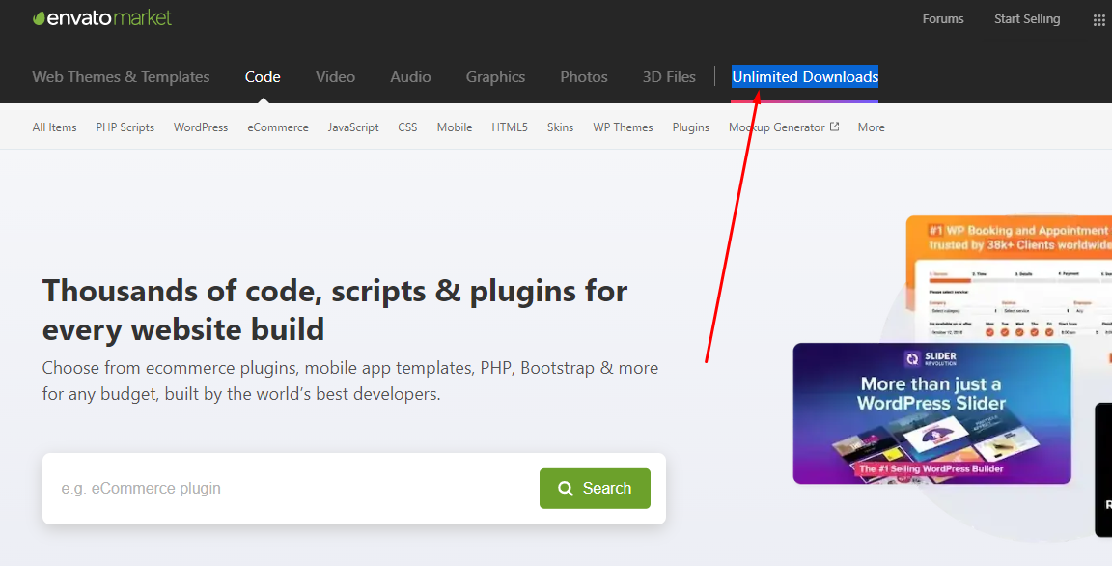Click the magnifier icon in Search button
The width and height of the screenshot is (1112, 566).
point(566,489)
